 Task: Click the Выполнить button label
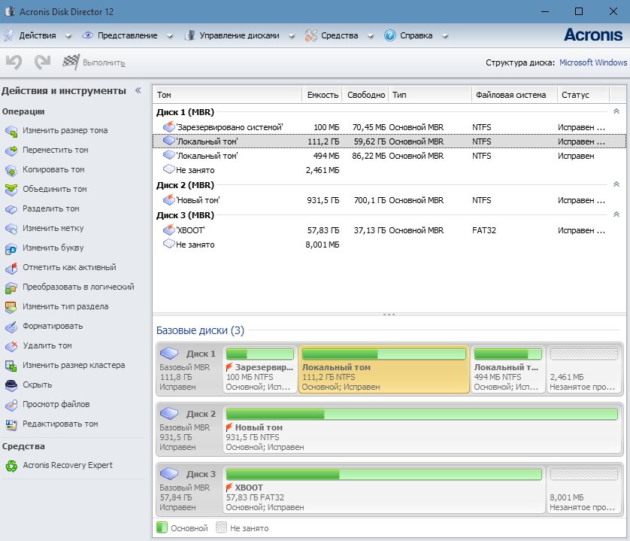tap(104, 62)
